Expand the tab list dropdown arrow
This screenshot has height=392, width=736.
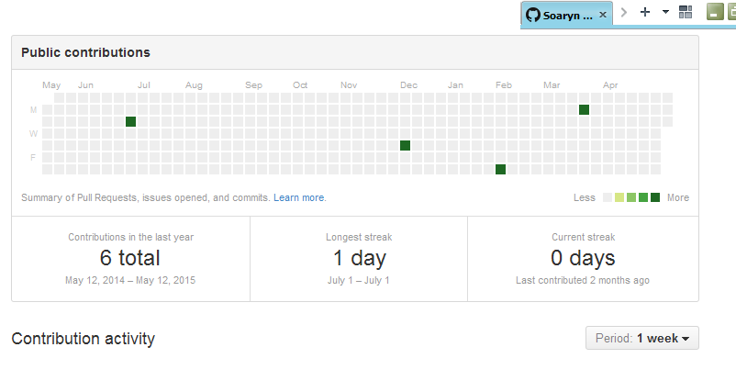[x=665, y=12]
